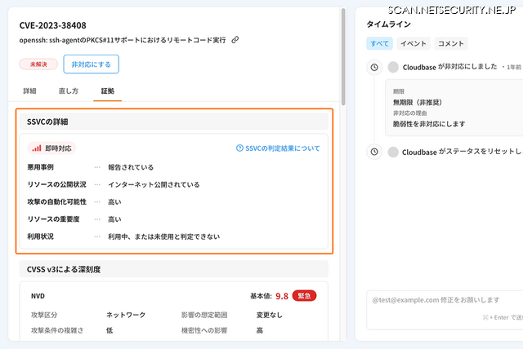The image size is (523, 349).
Task: Click the question mark help icon for SSVC
Action: 239,148
